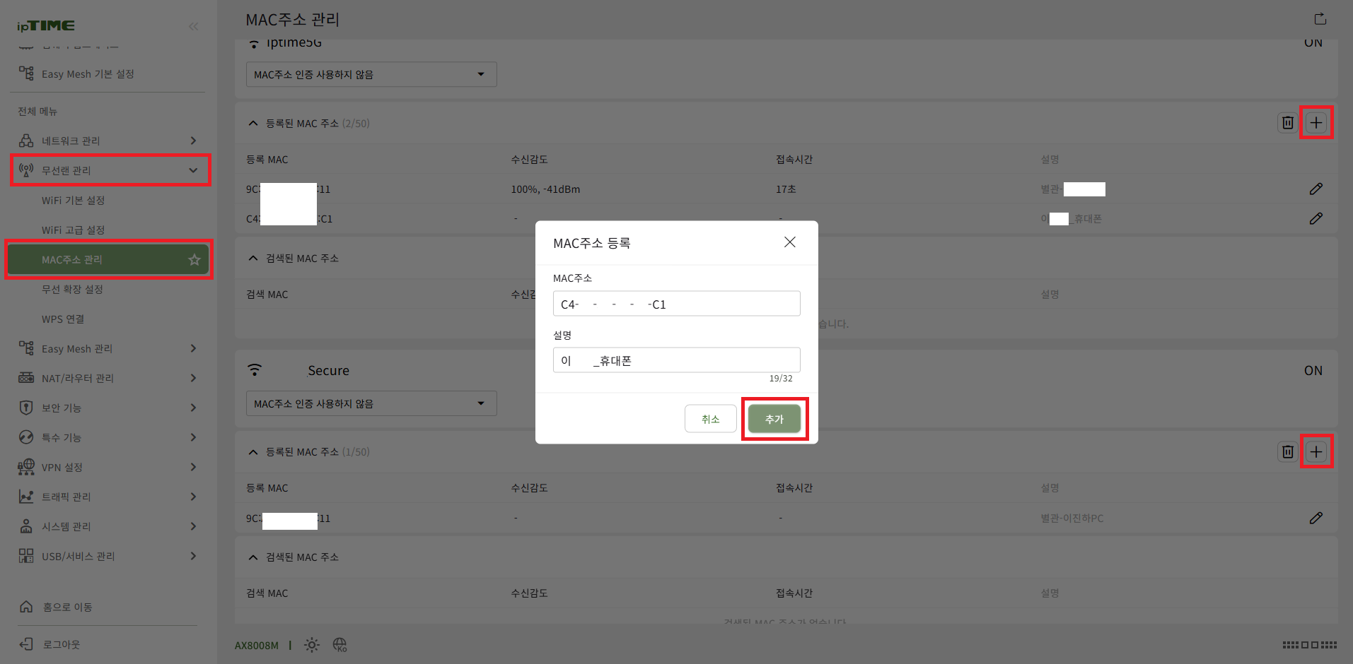1353x664 pixels.
Task: Click the ipTIME logo
Action: pyautogui.click(x=46, y=26)
